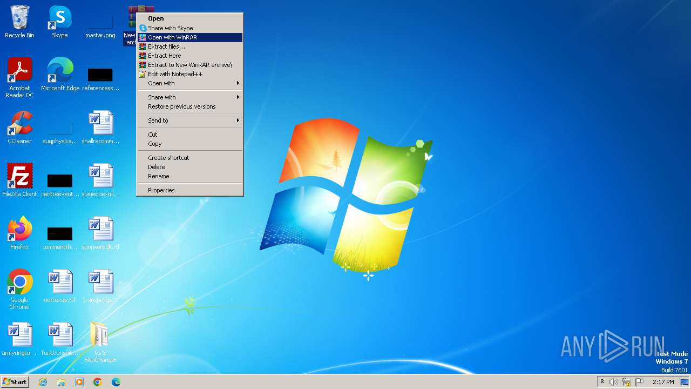Choose Extract to New WinRAR archive\
This screenshot has width=691, height=389.
[x=189, y=65]
